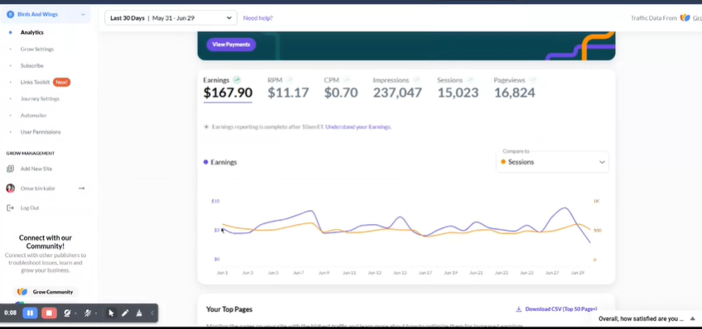This screenshot has height=329, width=702.
Task: Open Links Toolkit in sidebar
Action: click(35, 82)
